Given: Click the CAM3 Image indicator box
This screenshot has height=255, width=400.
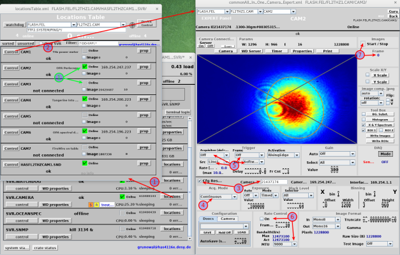Looking at the screenshot, I should pos(85,89).
